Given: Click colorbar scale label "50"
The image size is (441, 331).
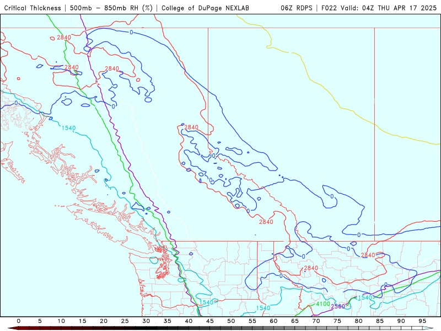Looking at the screenshot, I should tap(231, 321).
